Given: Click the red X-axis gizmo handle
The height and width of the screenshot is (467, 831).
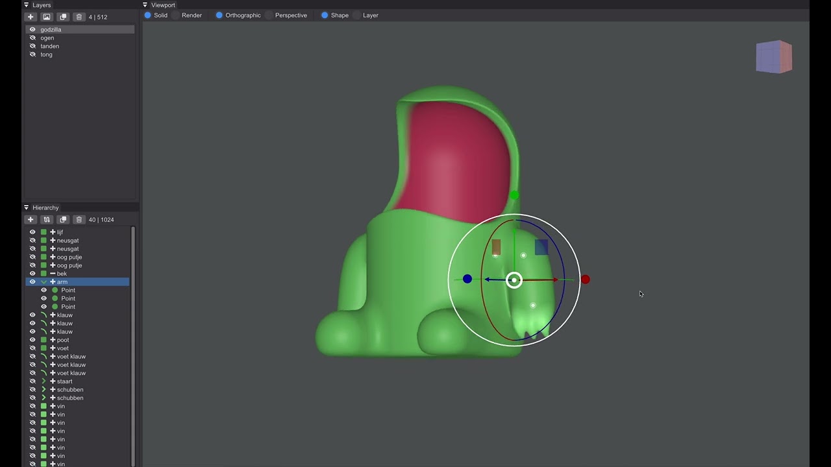Looking at the screenshot, I should click(586, 280).
